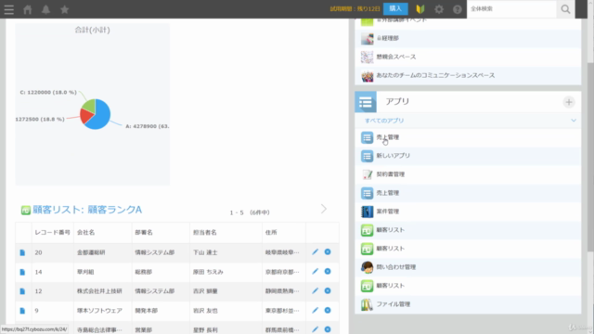Open the 顧客リスト: 顧客ランクA title link
This screenshot has height=334, width=594.
pyautogui.click(x=87, y=210)
